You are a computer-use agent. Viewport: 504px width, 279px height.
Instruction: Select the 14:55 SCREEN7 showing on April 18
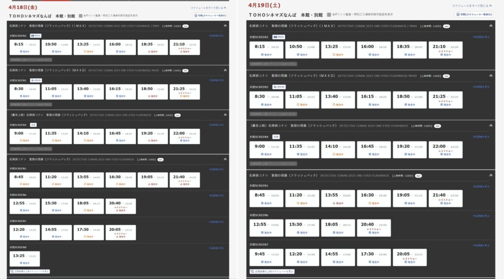coord(57,233)
